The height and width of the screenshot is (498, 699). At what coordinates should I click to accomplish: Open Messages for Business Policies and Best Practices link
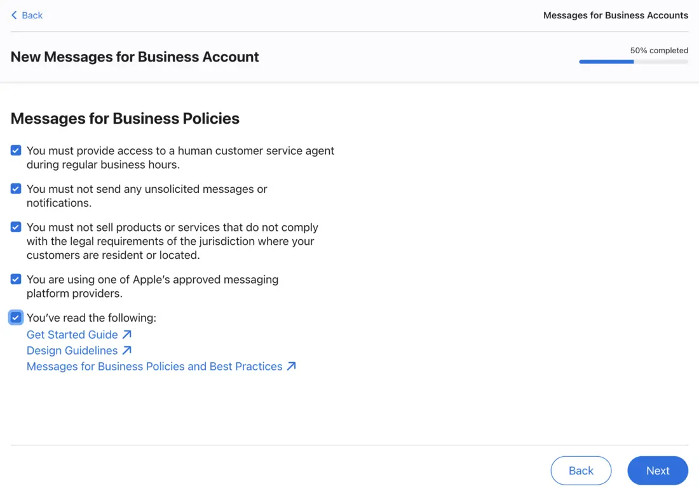point(154,366)
